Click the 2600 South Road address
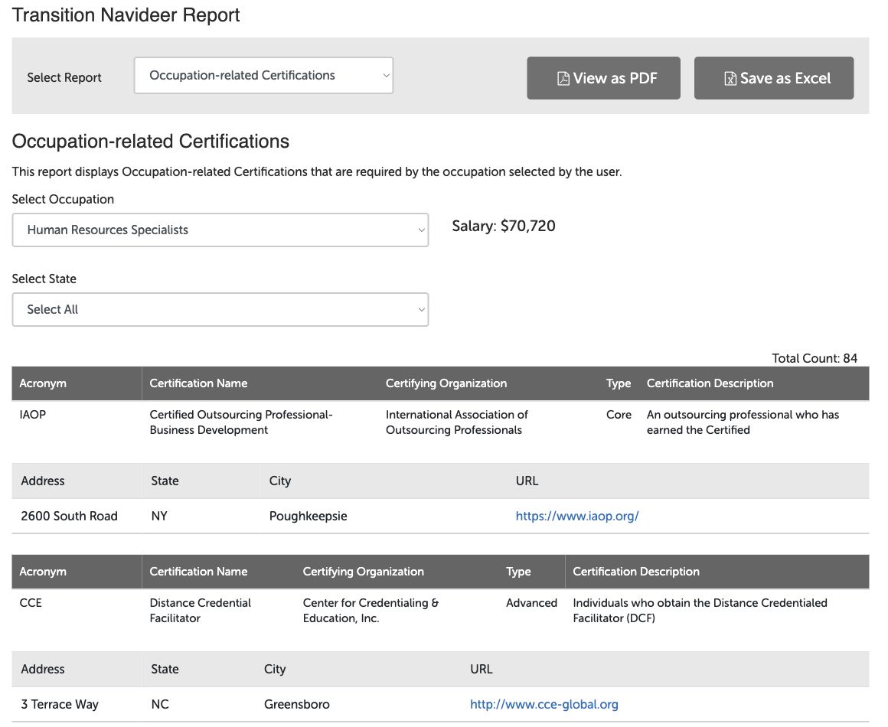Viewport: 888px width, 727px height. tap(69, 516)
